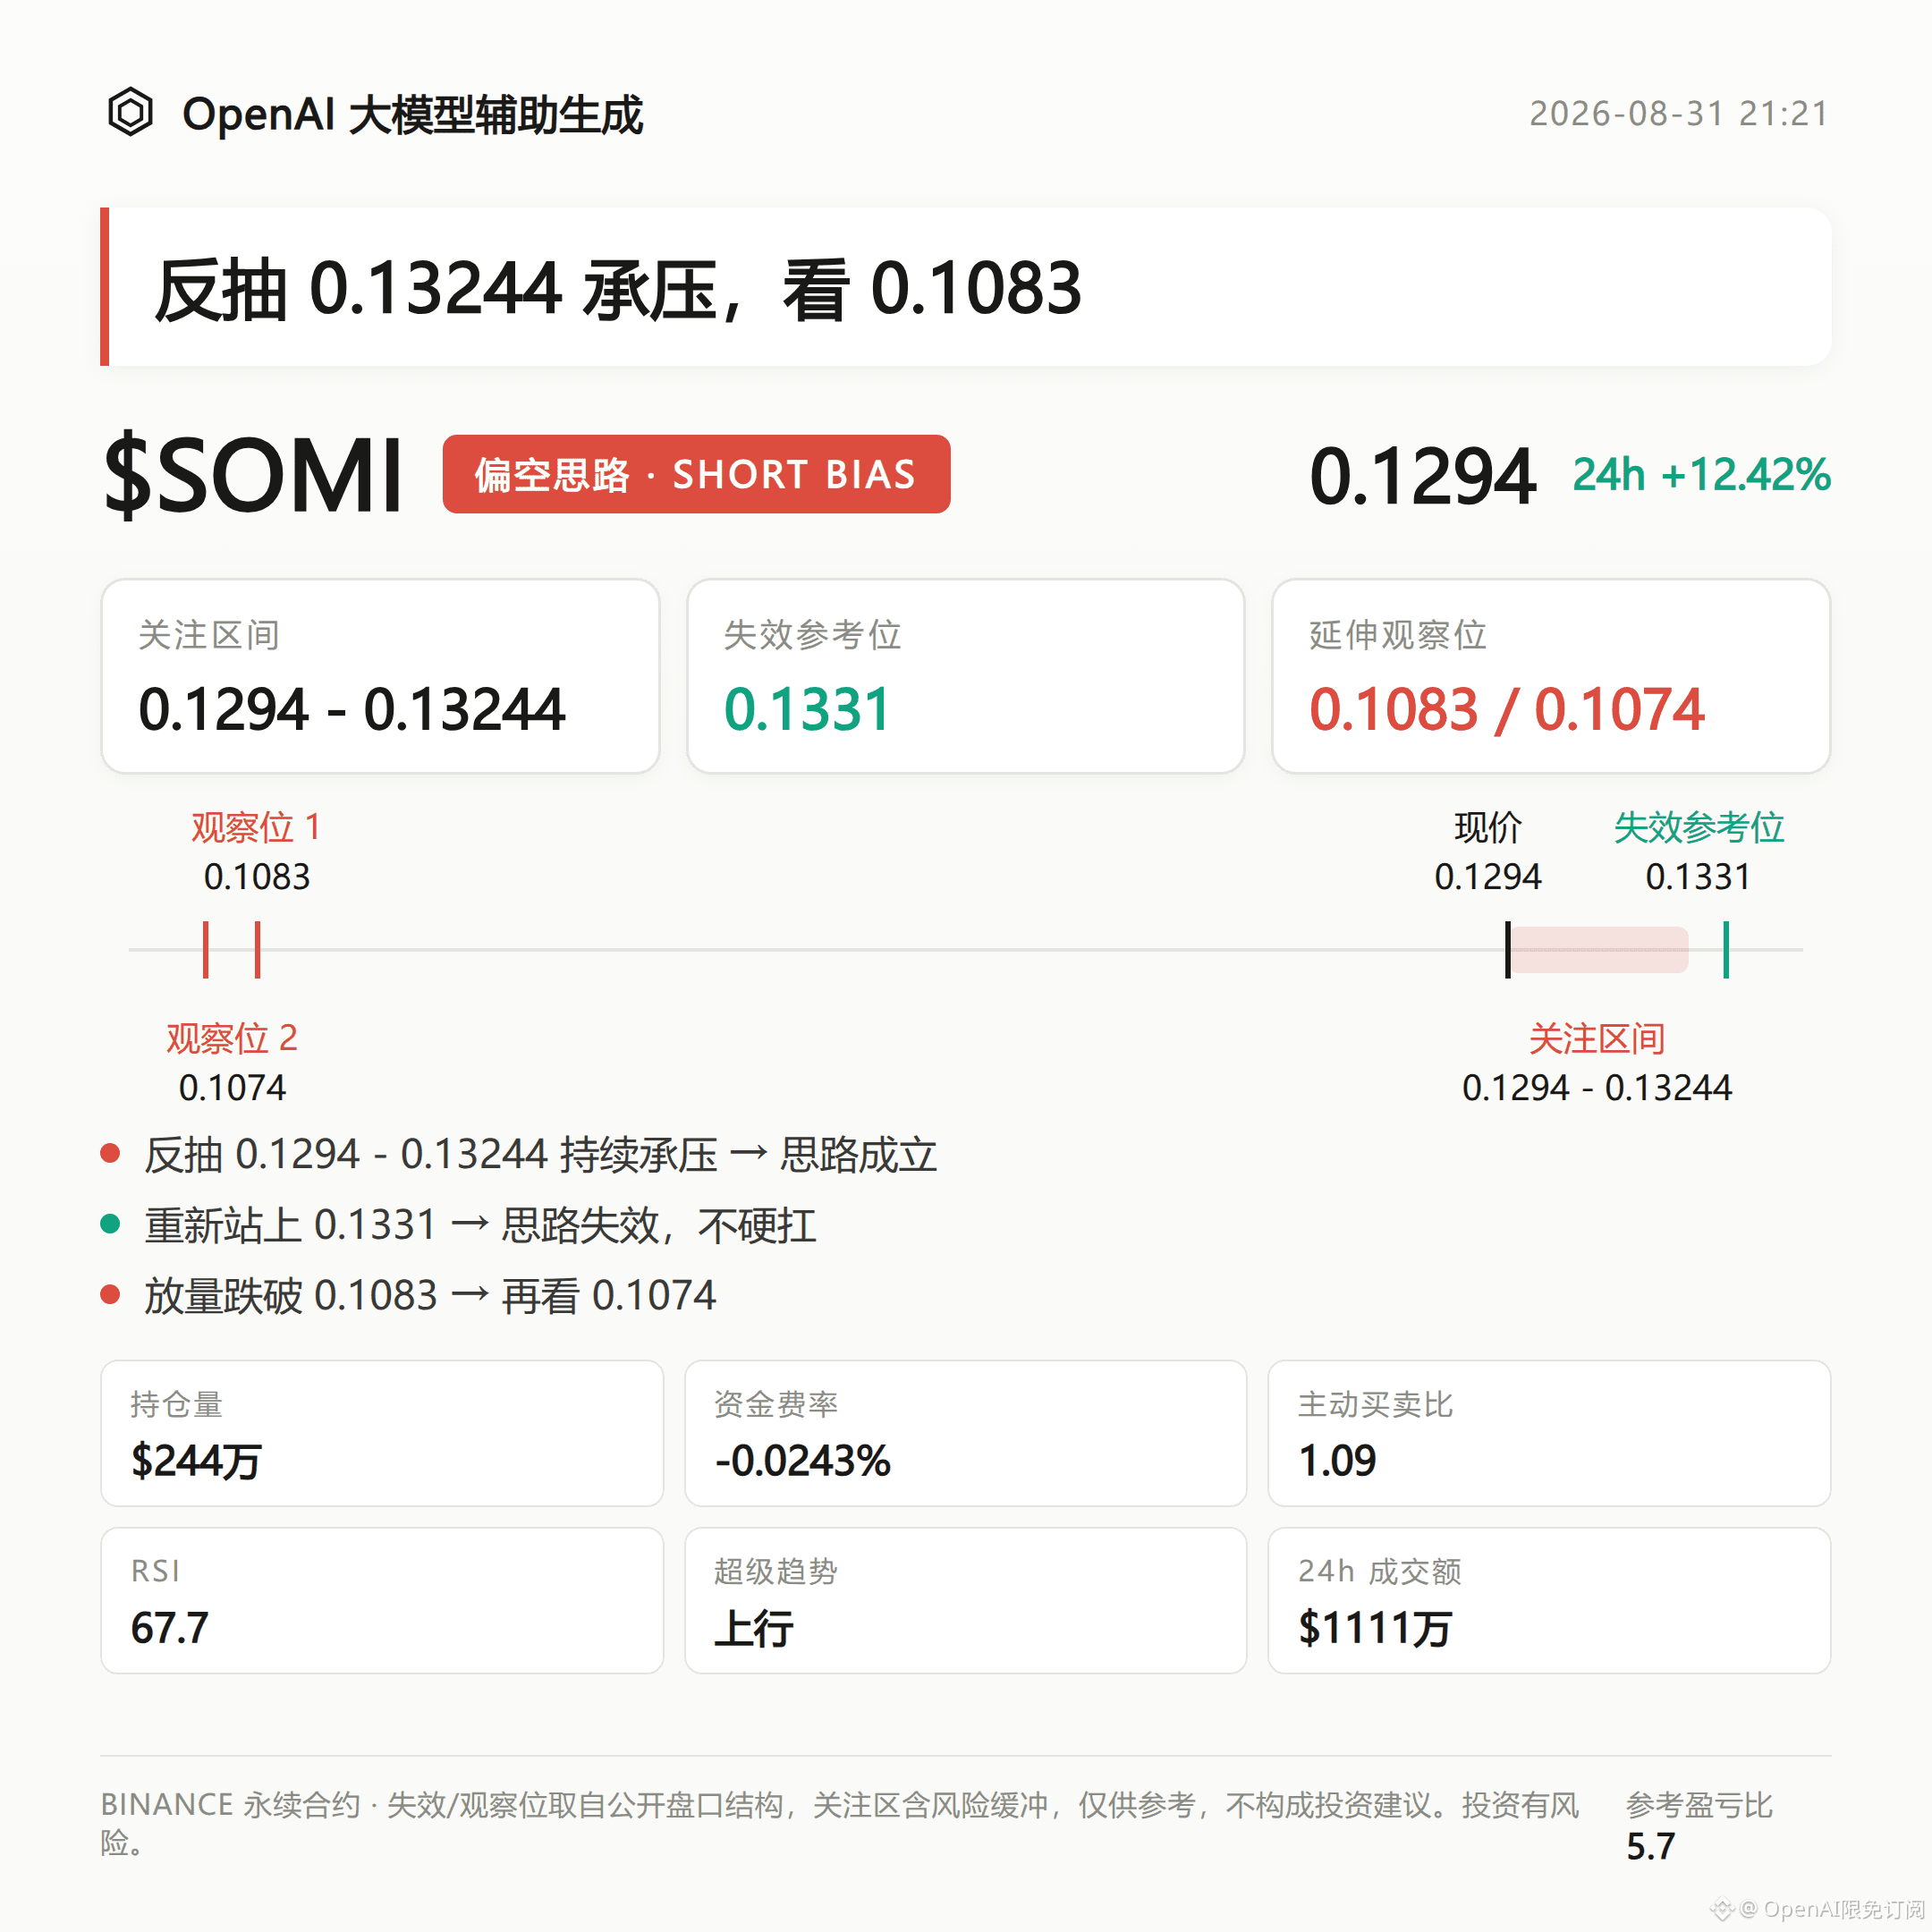Open the 持仓量 card showing $244万
The width and height of the screenshot is (1932, 1932).
point(382,1433)
